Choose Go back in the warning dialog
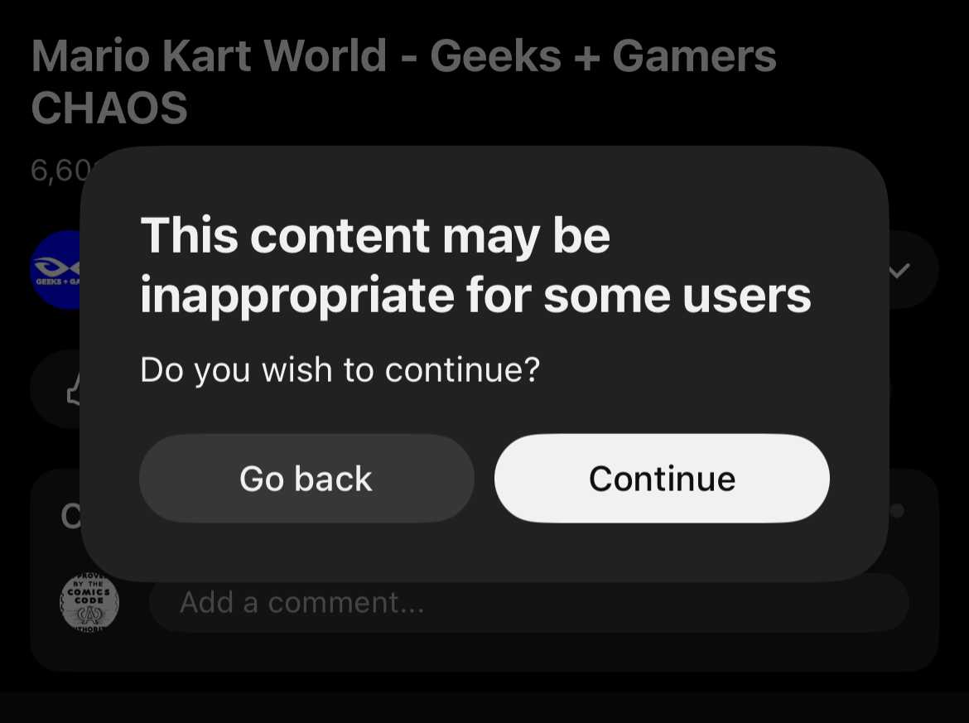This screenshot has height=723, width=969. (306, 479)
